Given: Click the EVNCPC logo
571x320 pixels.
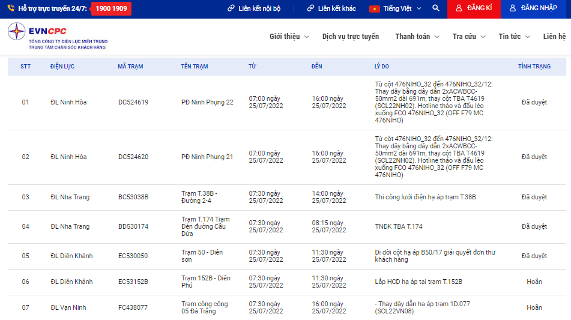Looking at the screenshot, I should tap(57, 36).
